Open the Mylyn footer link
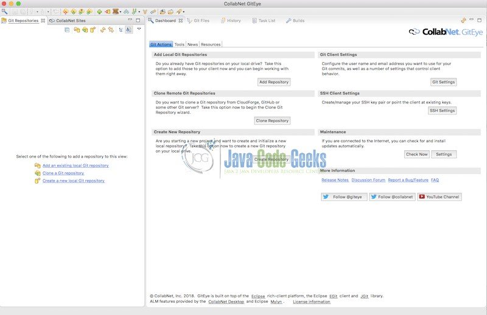The width and height of the screenshot is (487, 315). point(276,302)
